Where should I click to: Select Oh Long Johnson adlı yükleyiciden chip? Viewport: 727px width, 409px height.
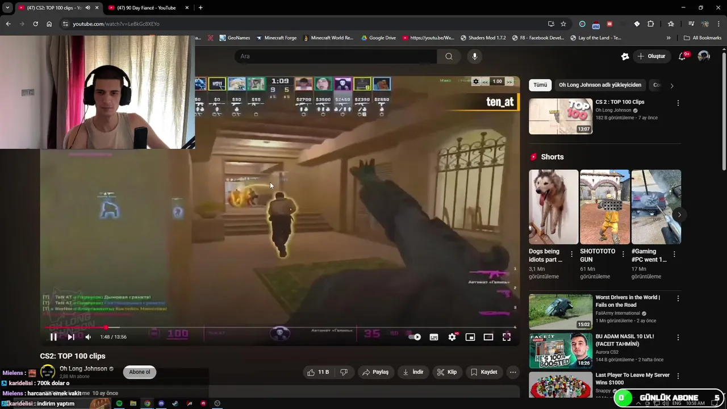600,85
